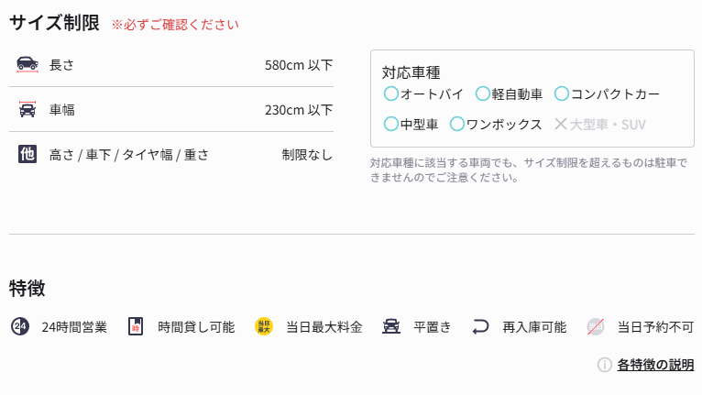
Task: Click the 当日予約不可 crossed-out icon
Action: [596, 326]
